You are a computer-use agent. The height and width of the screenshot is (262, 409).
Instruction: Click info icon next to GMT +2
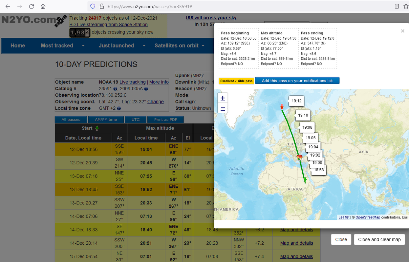(119, 108)
